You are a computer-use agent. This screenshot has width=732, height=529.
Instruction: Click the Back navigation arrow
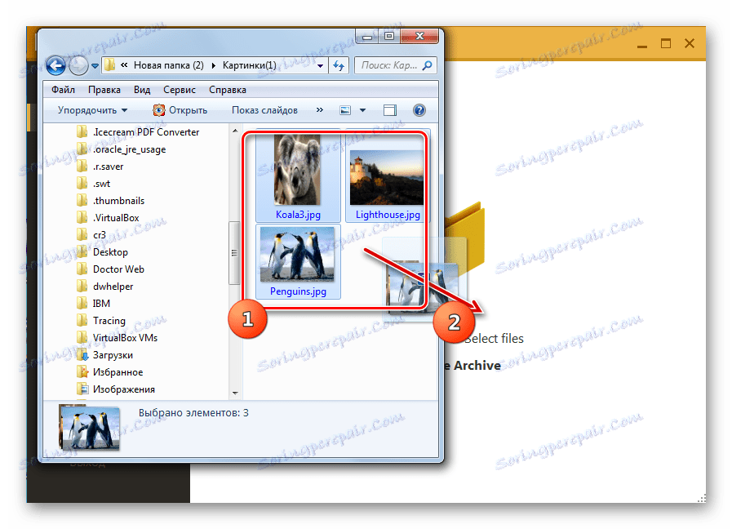click(55, 66)
